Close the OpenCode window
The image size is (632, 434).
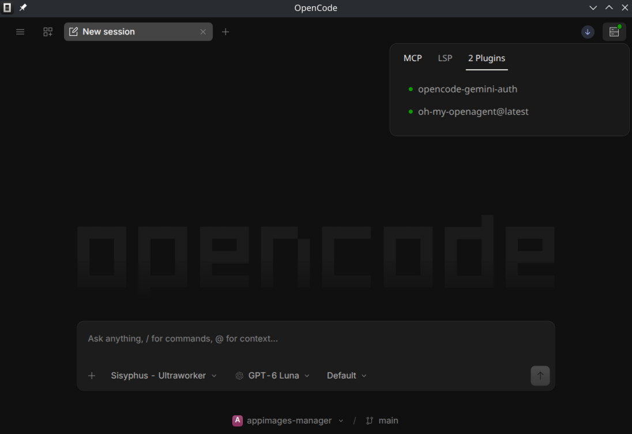[x=625, y=8]
